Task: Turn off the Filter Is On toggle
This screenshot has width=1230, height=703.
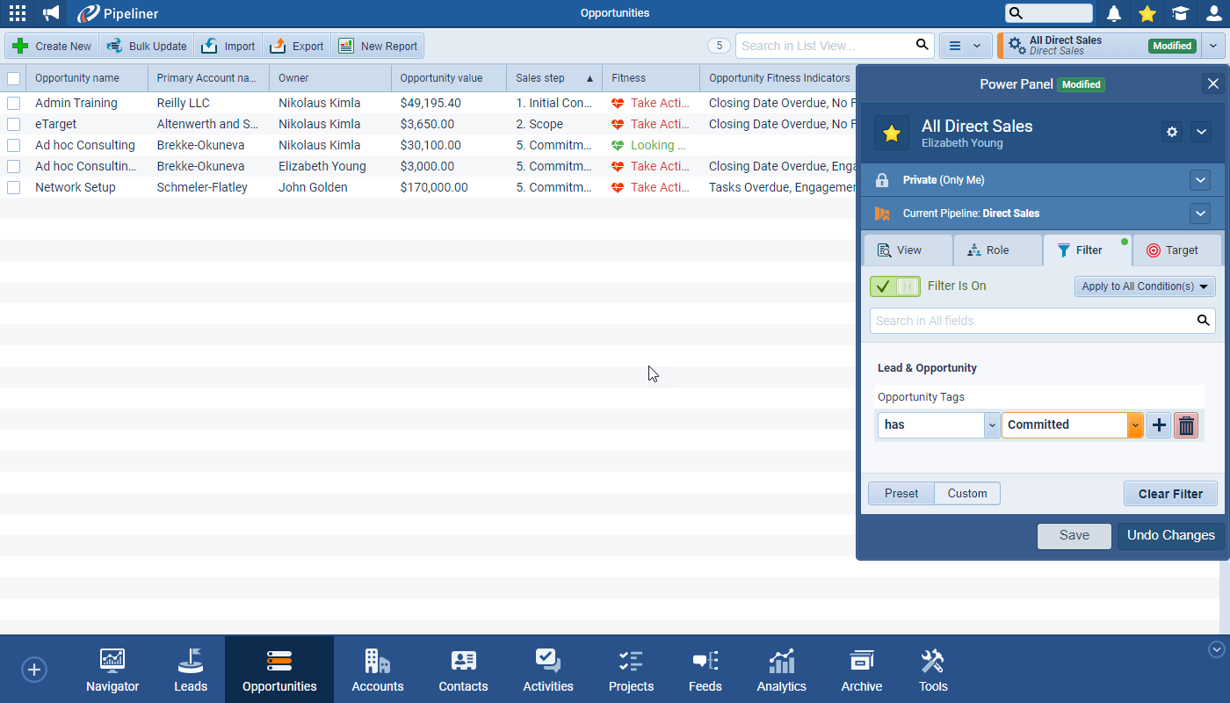Action: [x=894, y=286]
